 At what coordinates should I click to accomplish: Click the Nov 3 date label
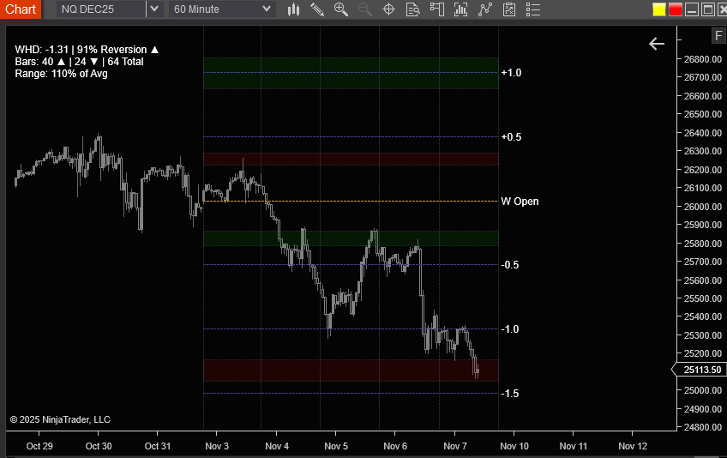point(217,446)
